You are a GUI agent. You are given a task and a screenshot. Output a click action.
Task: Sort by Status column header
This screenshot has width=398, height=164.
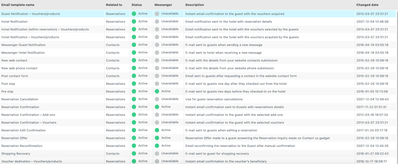tap(137, 5)
